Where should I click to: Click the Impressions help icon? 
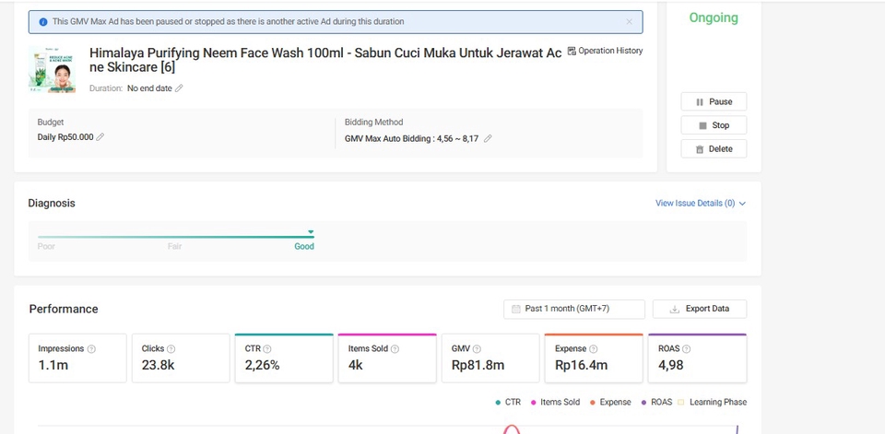coord(91,349)
